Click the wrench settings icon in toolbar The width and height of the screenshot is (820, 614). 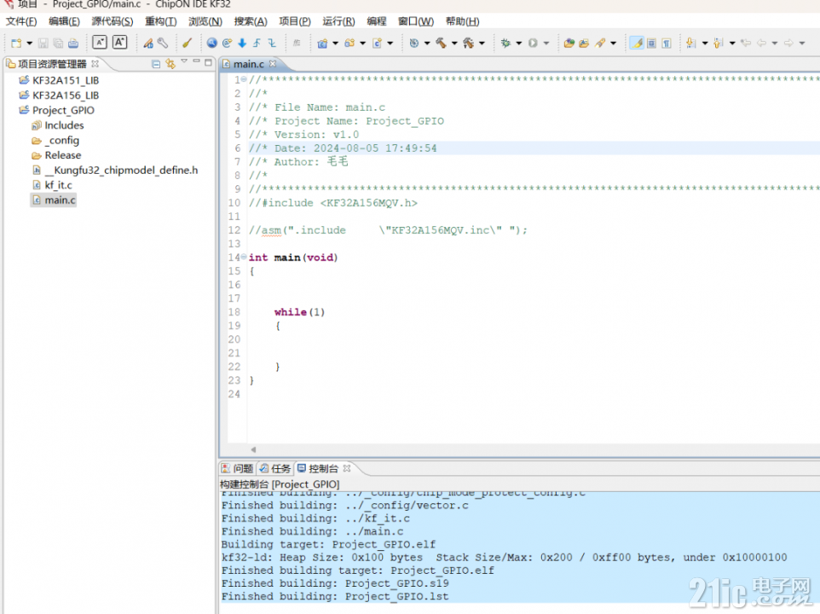point(163,43)
